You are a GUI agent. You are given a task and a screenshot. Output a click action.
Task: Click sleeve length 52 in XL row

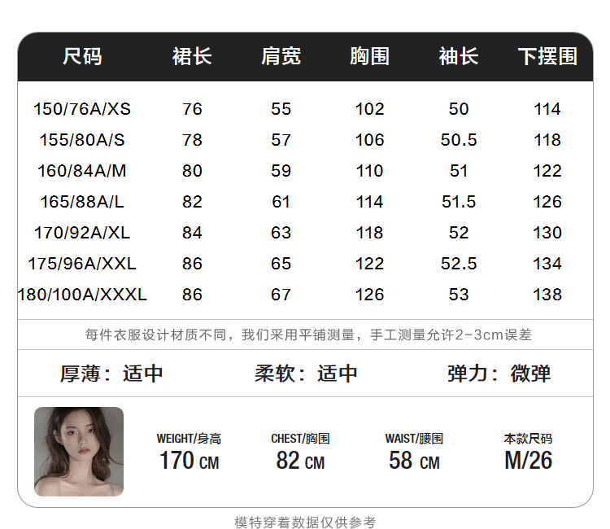click(459, 233)
